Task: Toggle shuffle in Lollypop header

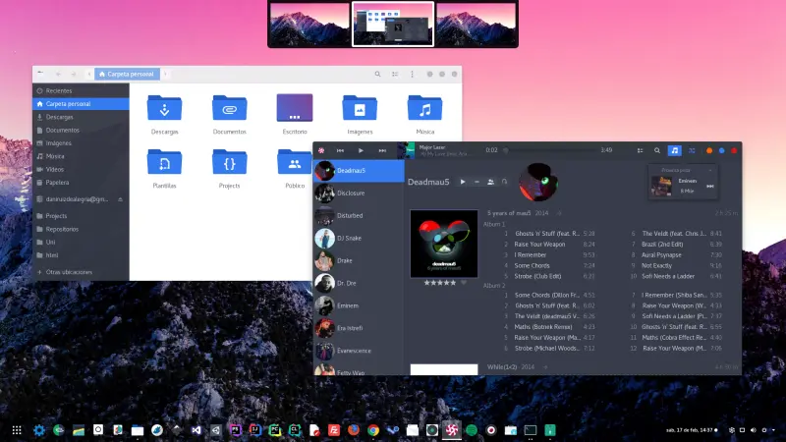Action: pyautogui.click(x=692, y=150)
